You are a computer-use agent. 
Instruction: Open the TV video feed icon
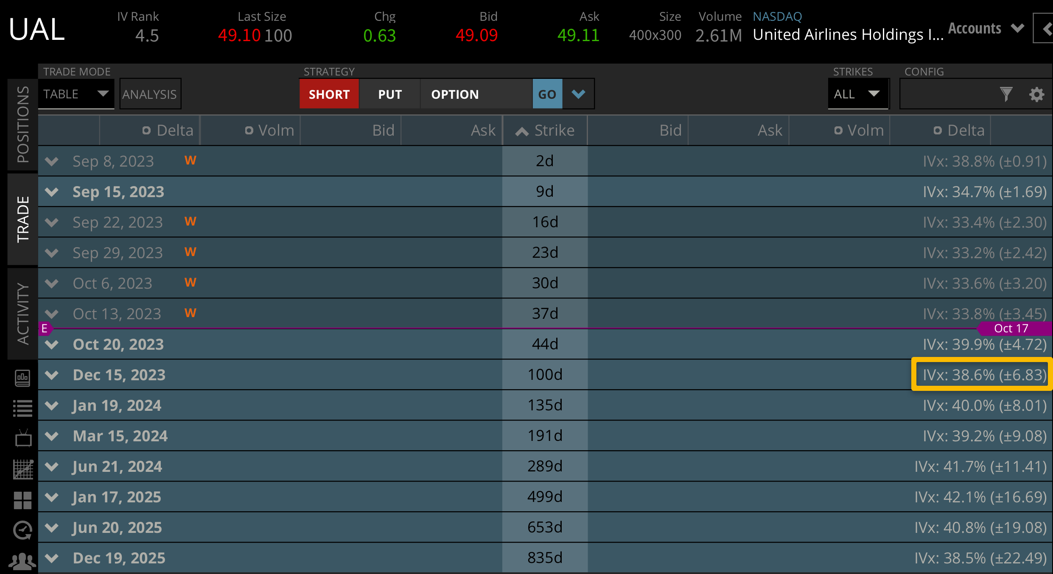22,438
